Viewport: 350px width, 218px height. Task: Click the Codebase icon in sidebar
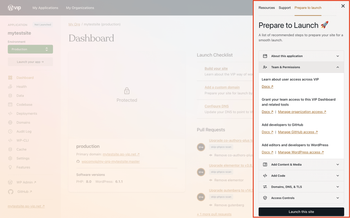pyautogui.click(x=10, y=105)
